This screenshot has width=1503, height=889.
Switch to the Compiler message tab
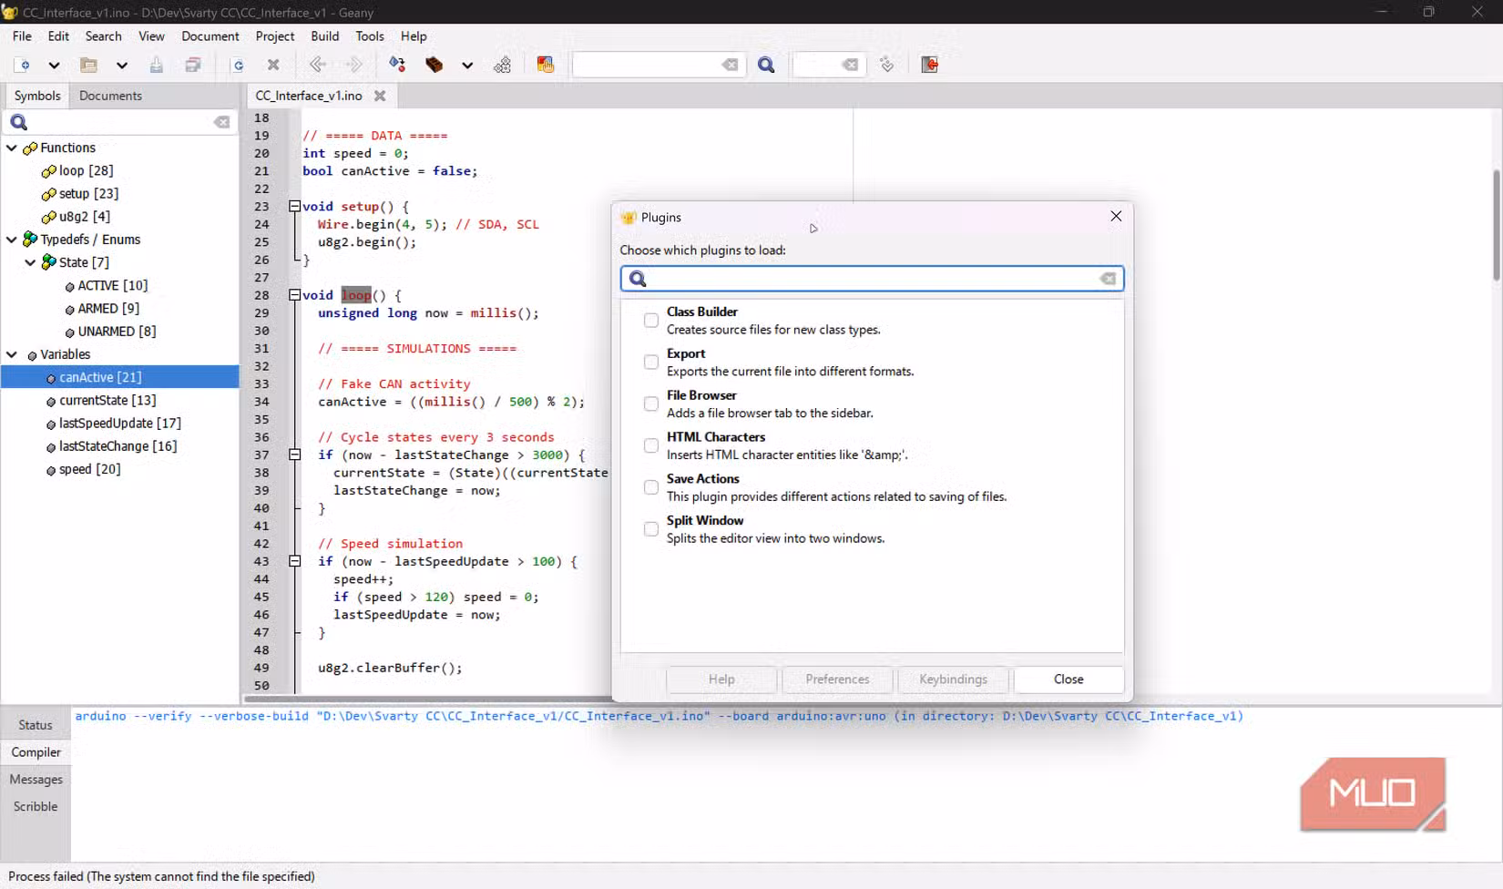[36, 752]
